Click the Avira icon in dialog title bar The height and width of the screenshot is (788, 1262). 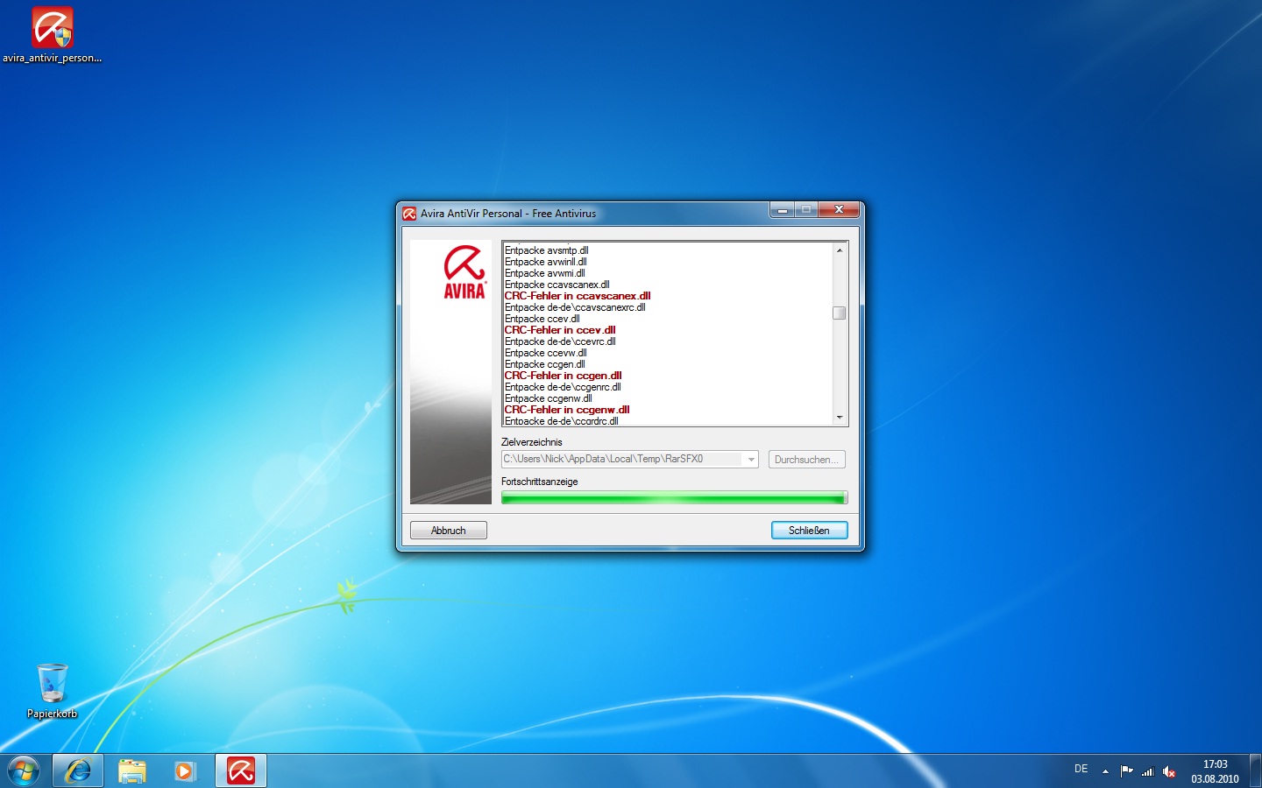(408, 214)
